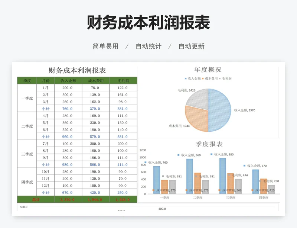The height and width of the screenshot is (228, 297).
Task: Select the data label 毛利润, 414
Action: 240,175
